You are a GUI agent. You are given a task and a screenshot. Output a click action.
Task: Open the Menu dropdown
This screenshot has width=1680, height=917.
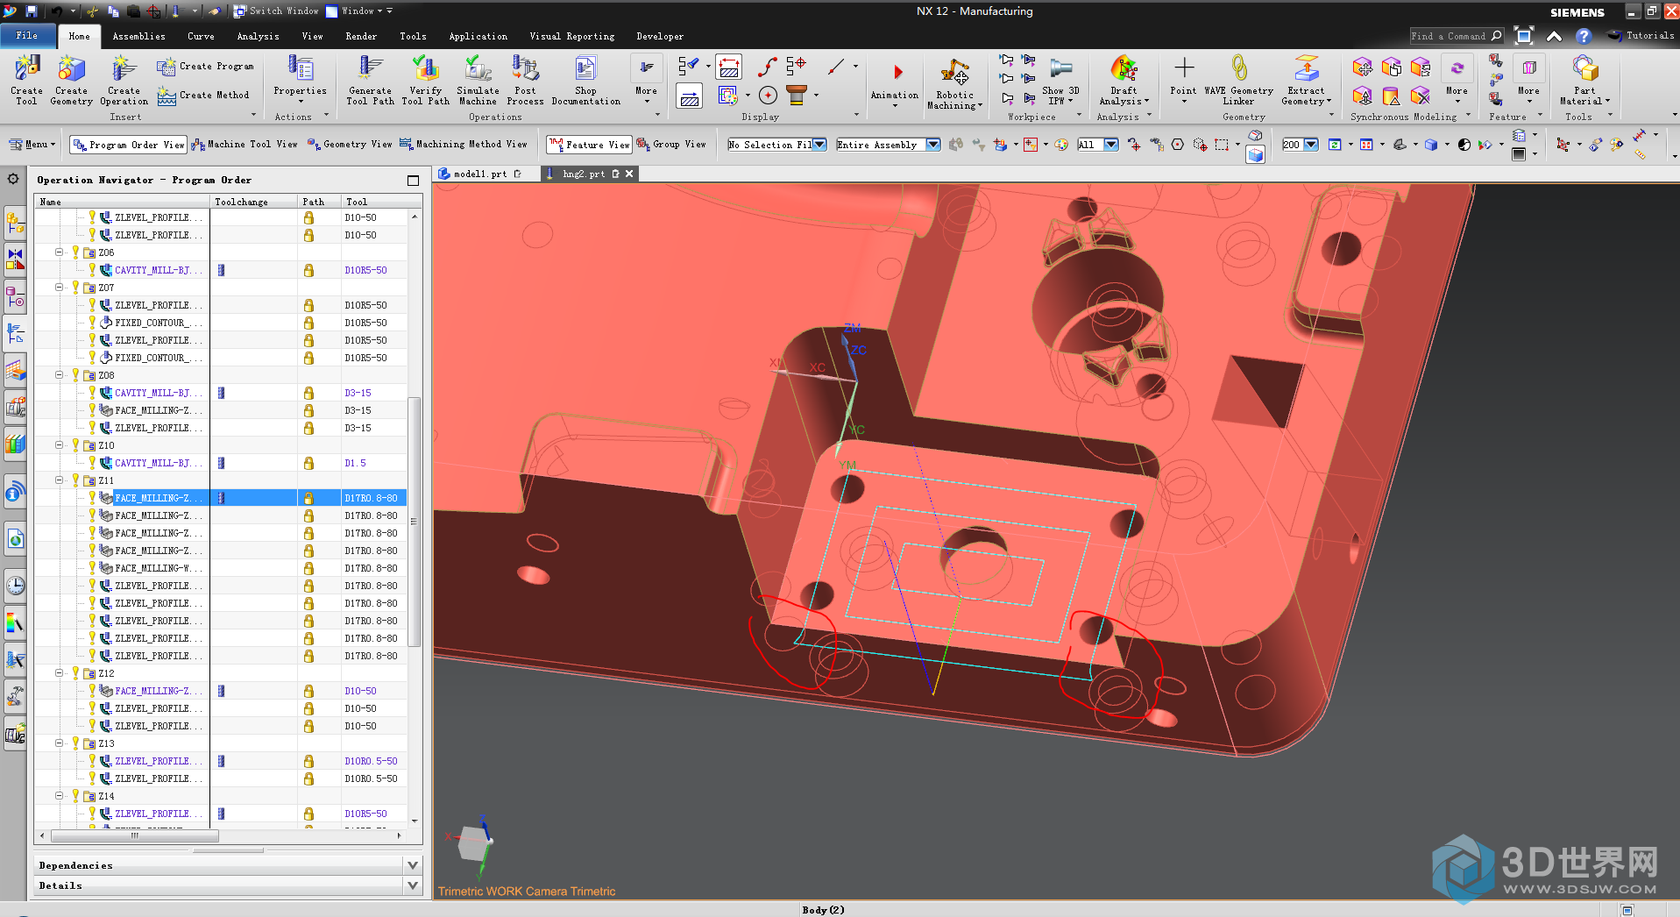tap(31, 145)
